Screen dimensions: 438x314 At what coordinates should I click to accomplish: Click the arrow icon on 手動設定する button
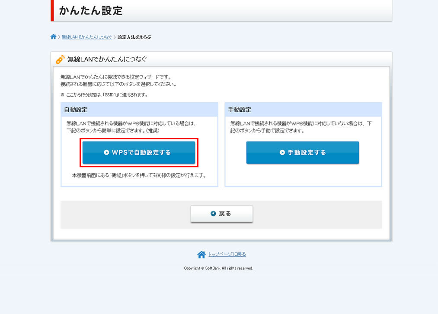tap(282, 153)
